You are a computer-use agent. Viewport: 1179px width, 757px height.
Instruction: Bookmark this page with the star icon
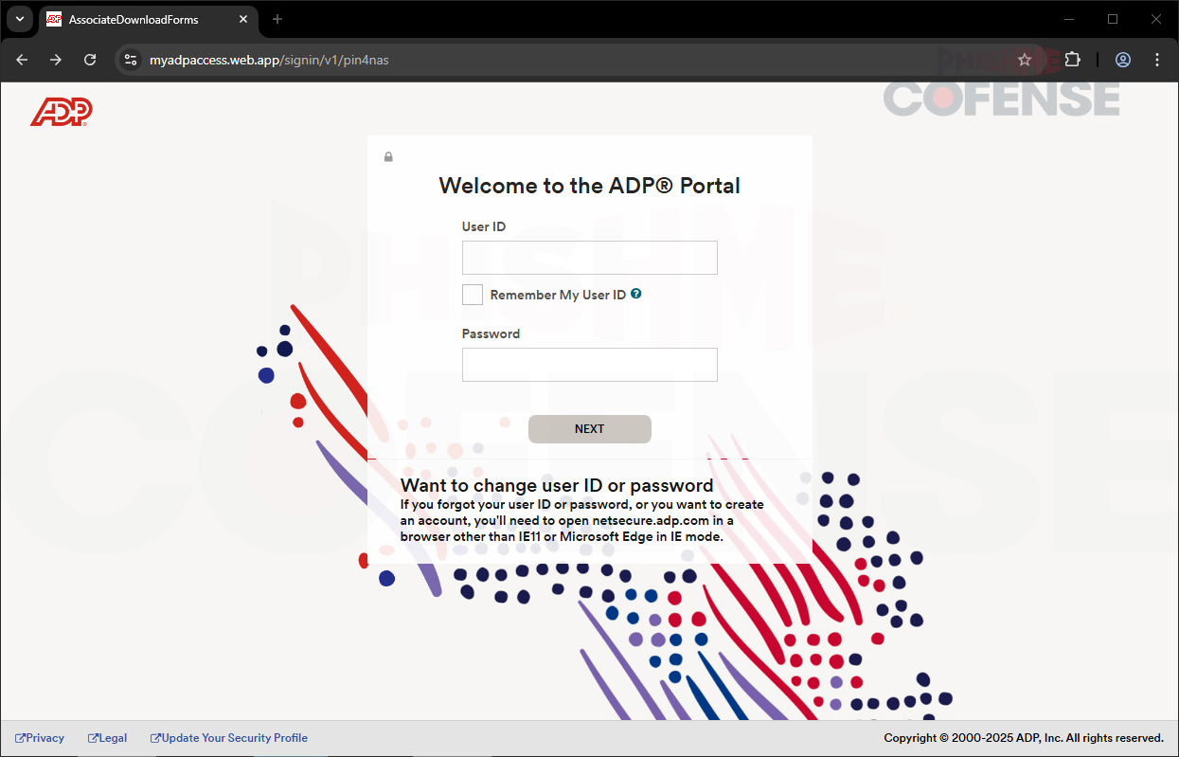[x=1024, y=60]
